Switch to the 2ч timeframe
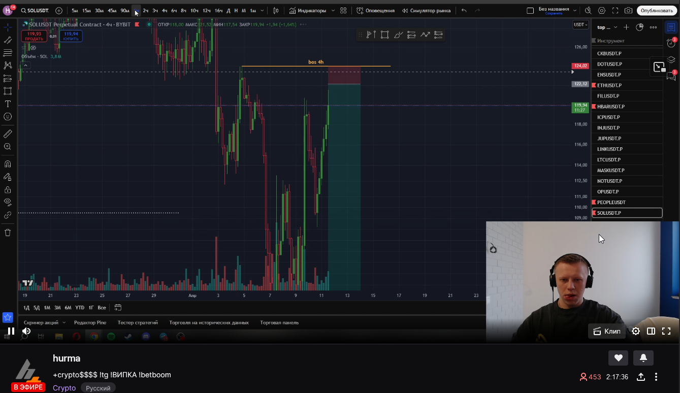Screen dimensions: 680x393 click(x=146, y=10)
